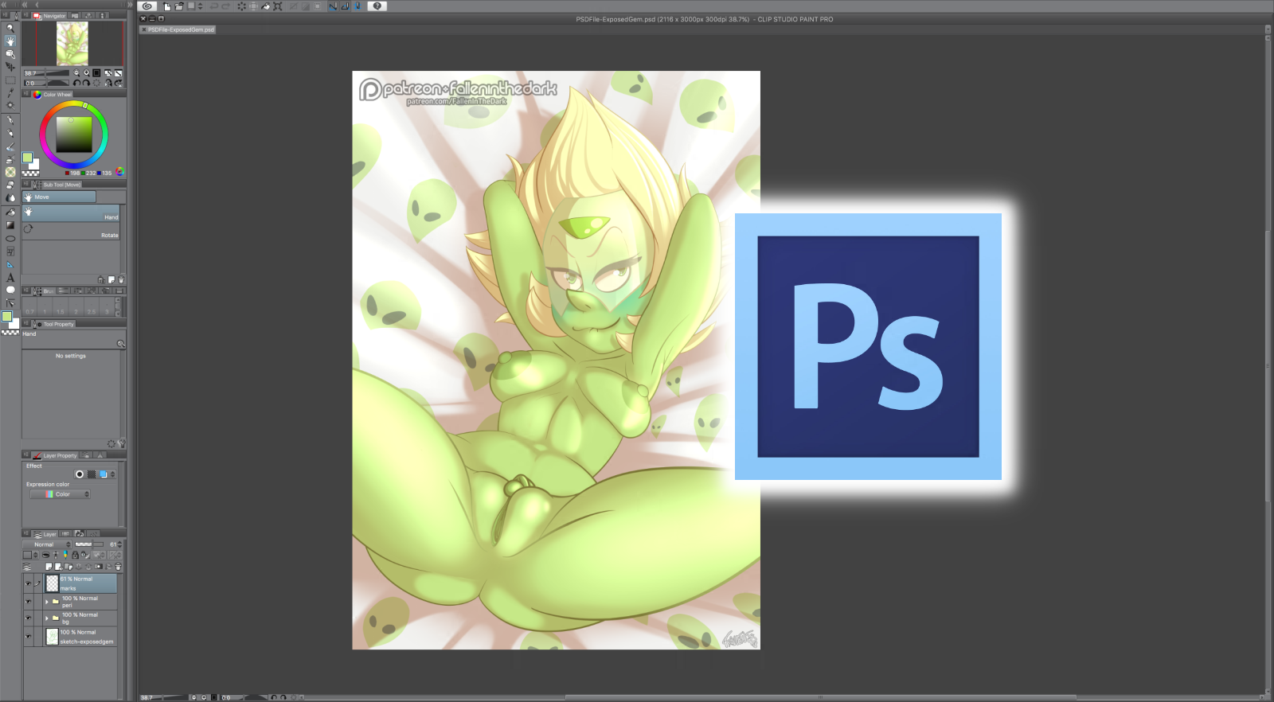
Task: Click the Move sub tool group button
Action: tap(59, 197)
